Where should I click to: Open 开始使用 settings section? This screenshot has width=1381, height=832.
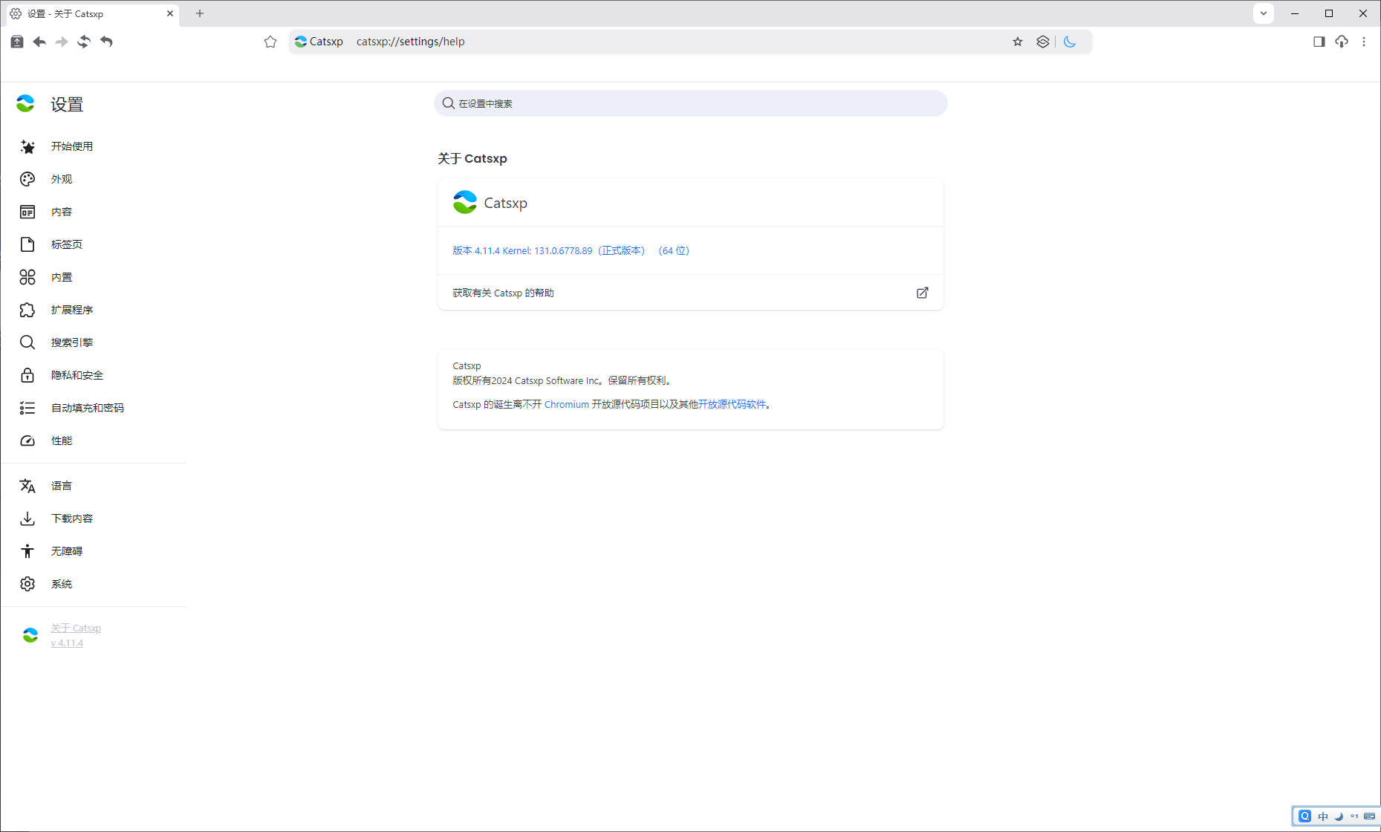click(x=72, y=146)
